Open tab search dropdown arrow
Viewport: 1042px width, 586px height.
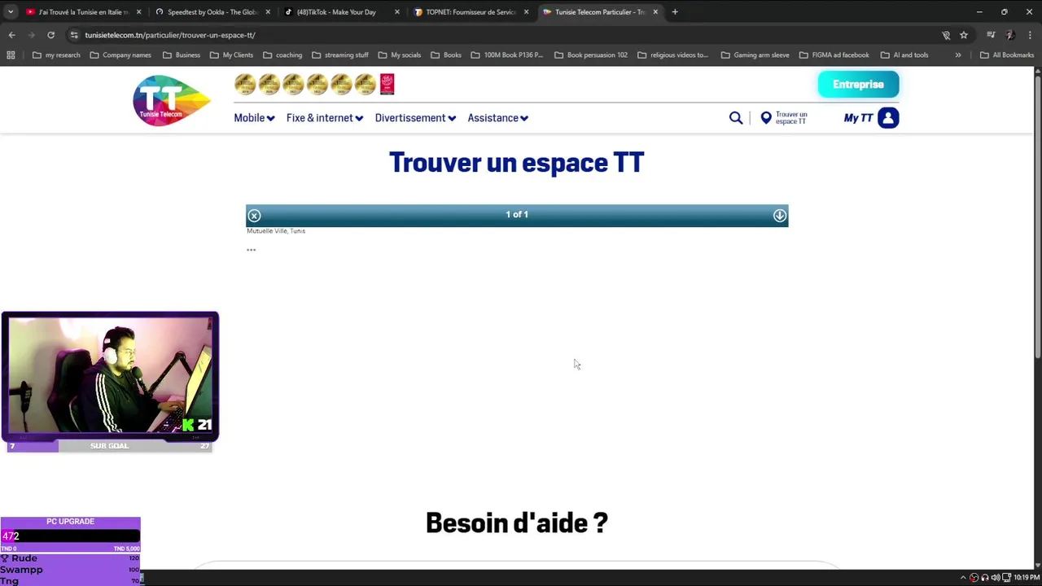10,12
